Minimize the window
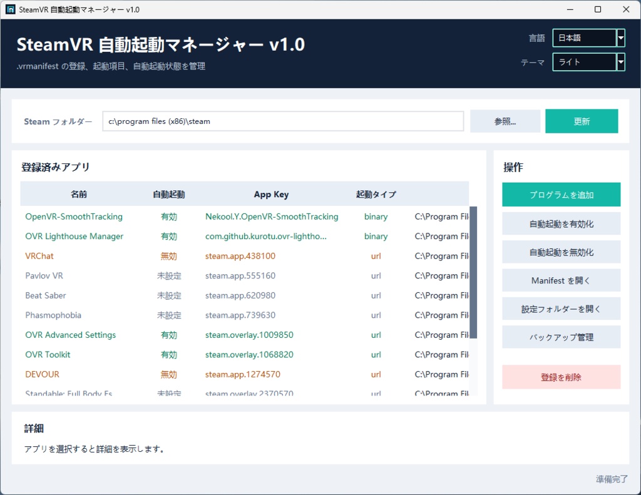The image size is (641, 495). (570, 9)
